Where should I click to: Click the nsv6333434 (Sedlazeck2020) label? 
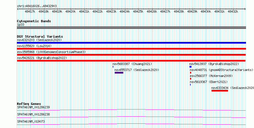tap(233, 88)
